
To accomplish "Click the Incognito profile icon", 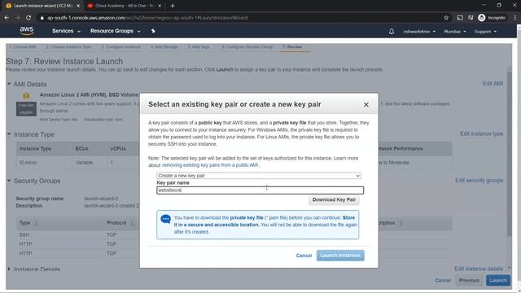I will (482, 18).
